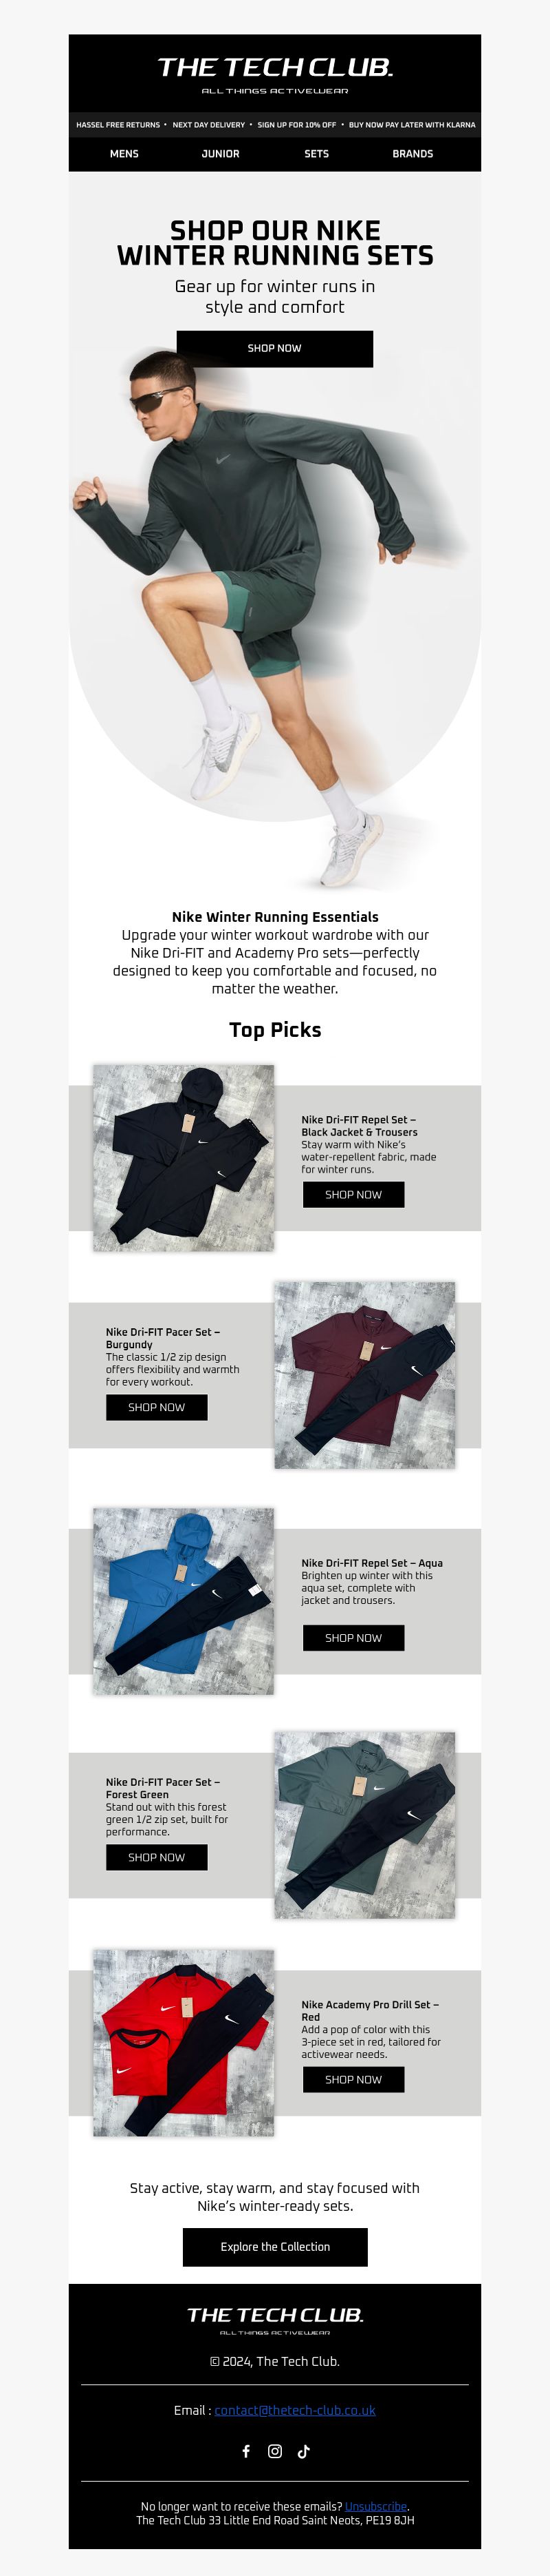
Task: Shop the Pacer Set Burgundy
Action: (x=157, y=1407)
